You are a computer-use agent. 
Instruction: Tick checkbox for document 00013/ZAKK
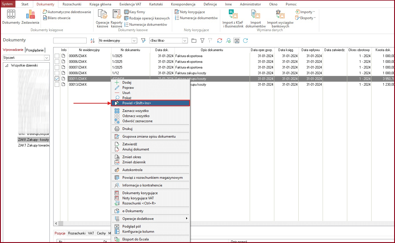point(57,85)
